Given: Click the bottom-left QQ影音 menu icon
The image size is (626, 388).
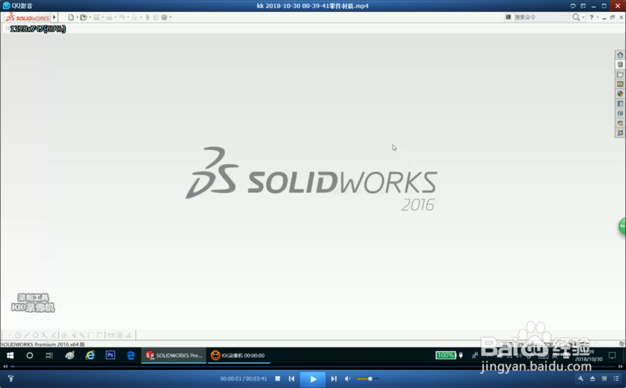Looking at the screenshot, I should [x=11, y=379].
